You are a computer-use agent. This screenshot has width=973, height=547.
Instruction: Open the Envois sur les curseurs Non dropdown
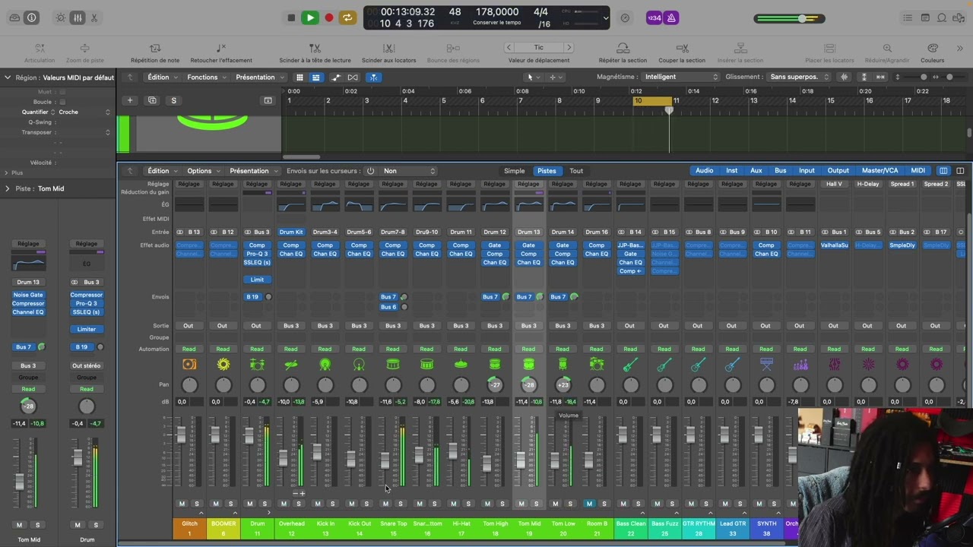coord(409,171)
